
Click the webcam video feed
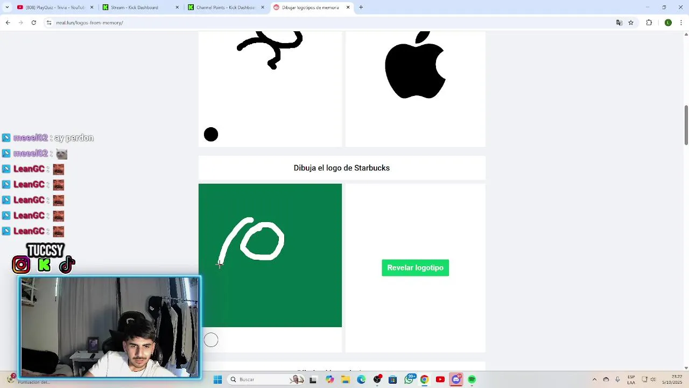tap(110, 328)
